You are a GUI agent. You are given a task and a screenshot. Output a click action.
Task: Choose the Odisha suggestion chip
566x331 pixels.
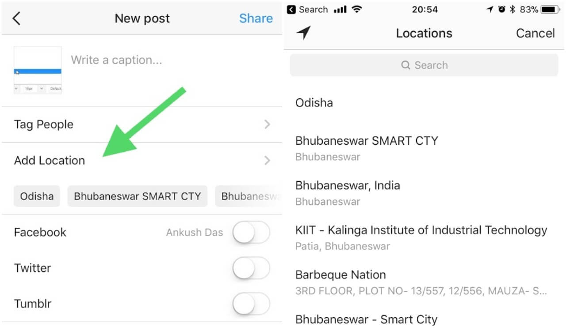pos(37,196)
